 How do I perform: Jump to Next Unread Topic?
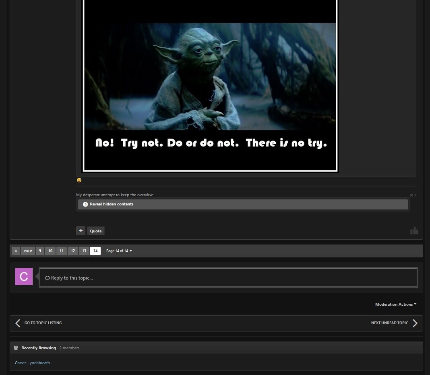[x=390, y=323]
